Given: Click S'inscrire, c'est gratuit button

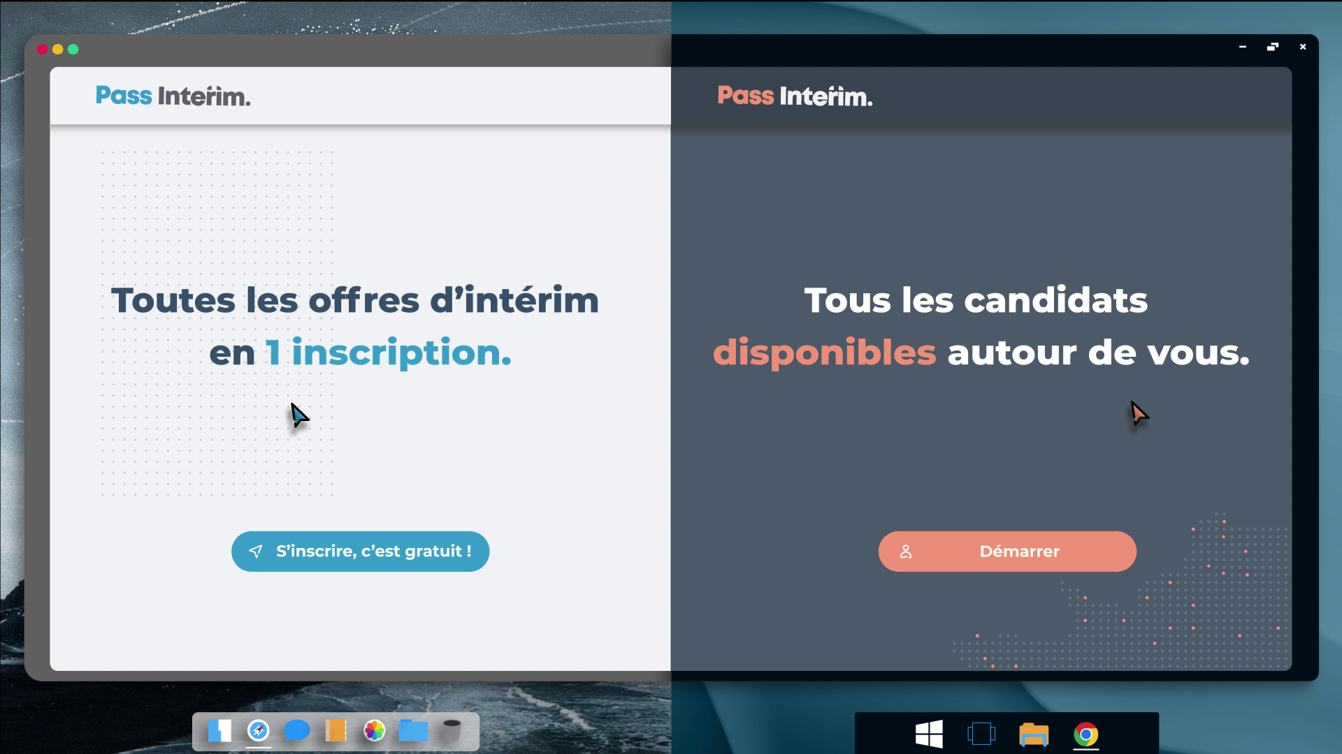Looking at the screenshot, I should (x=360, y=552).
